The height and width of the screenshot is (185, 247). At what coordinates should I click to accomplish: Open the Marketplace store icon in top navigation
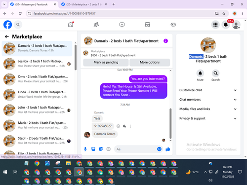pos(147,25)
